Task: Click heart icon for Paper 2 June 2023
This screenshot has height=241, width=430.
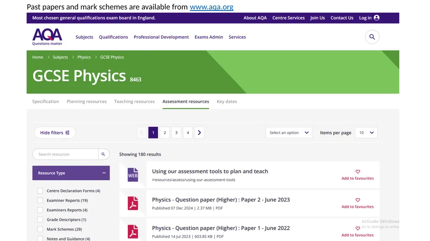Action: pos(358,200)
